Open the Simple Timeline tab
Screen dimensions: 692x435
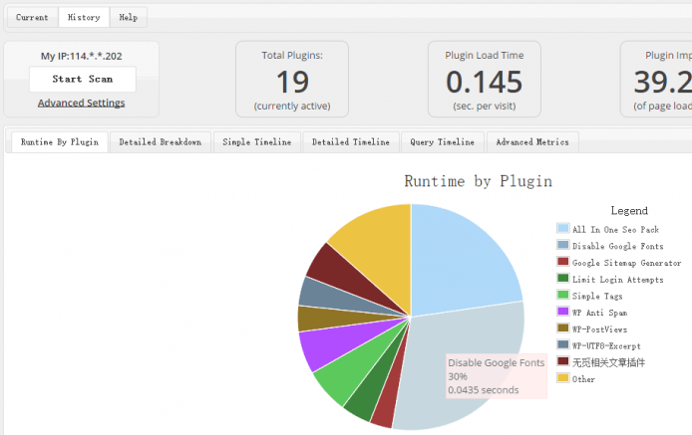[257, 142]
